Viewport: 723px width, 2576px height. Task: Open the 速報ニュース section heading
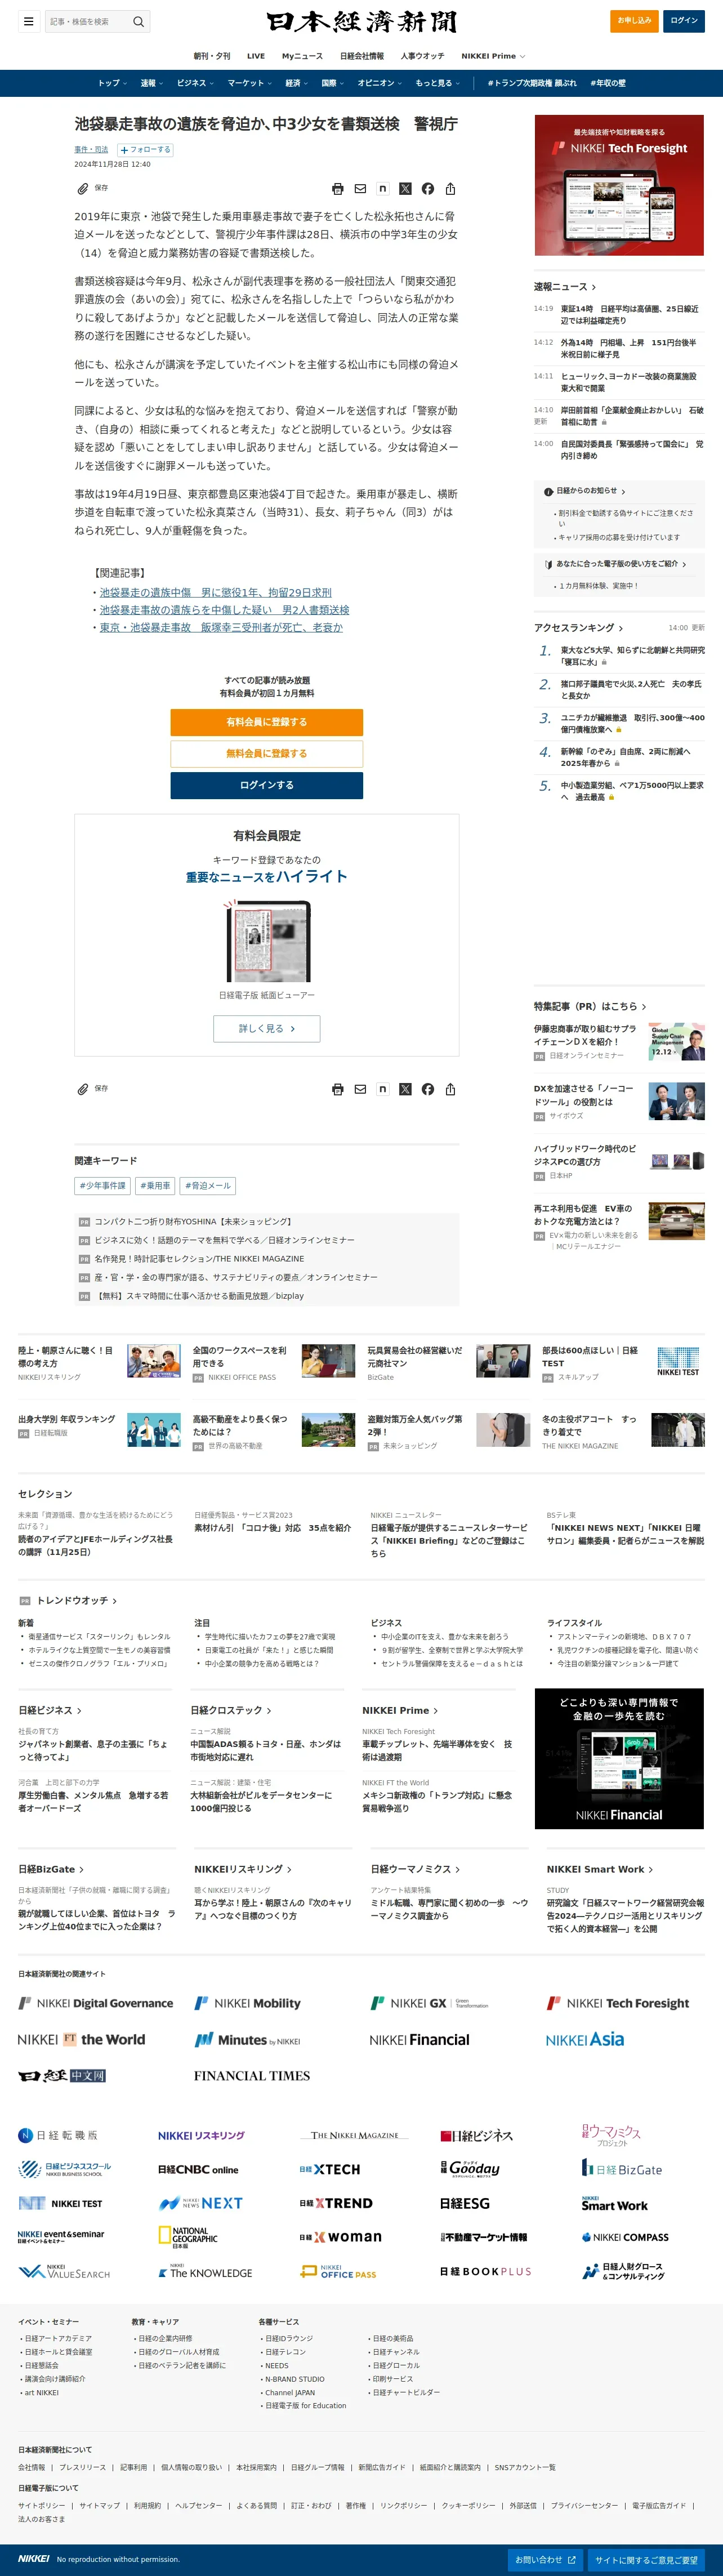(564, 287)
